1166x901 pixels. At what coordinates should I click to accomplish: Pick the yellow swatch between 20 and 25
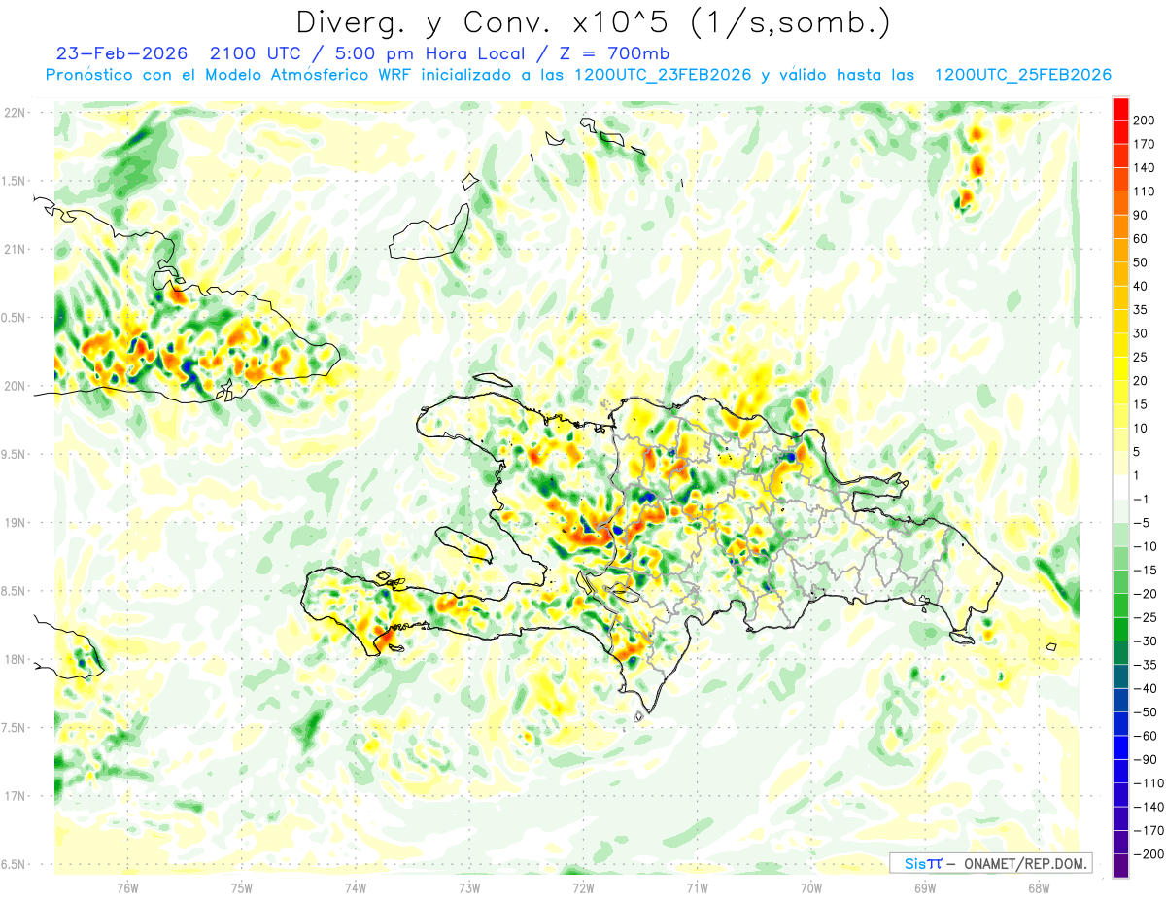pos(1120,368)
